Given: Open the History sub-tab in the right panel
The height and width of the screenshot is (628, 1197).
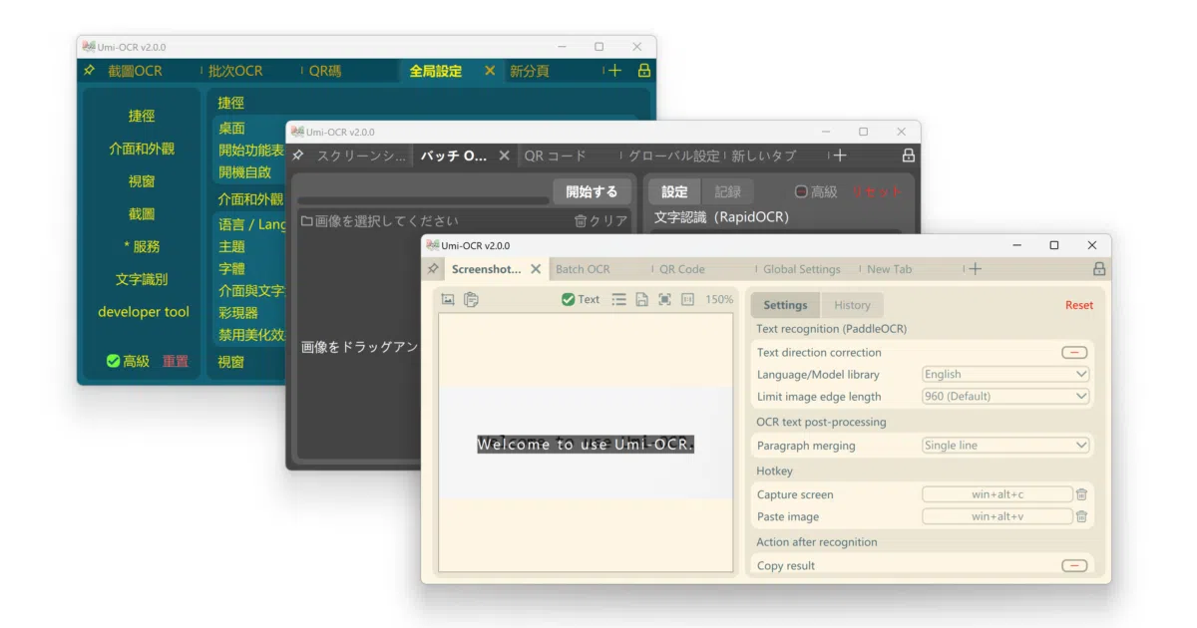Looking at the screenshot, I should pyautogui.click(x=852, y=305).
